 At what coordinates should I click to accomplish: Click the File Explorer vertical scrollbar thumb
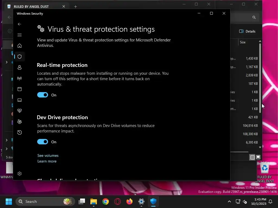pos(260,78)
